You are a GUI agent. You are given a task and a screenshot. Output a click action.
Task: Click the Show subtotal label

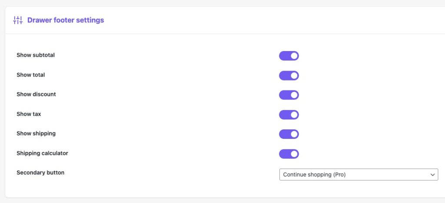click(x=36, y=55)
